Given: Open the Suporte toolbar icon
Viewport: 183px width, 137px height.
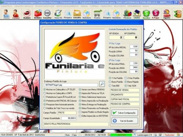Looking at the screenshot, I should [x=167, y=14].
